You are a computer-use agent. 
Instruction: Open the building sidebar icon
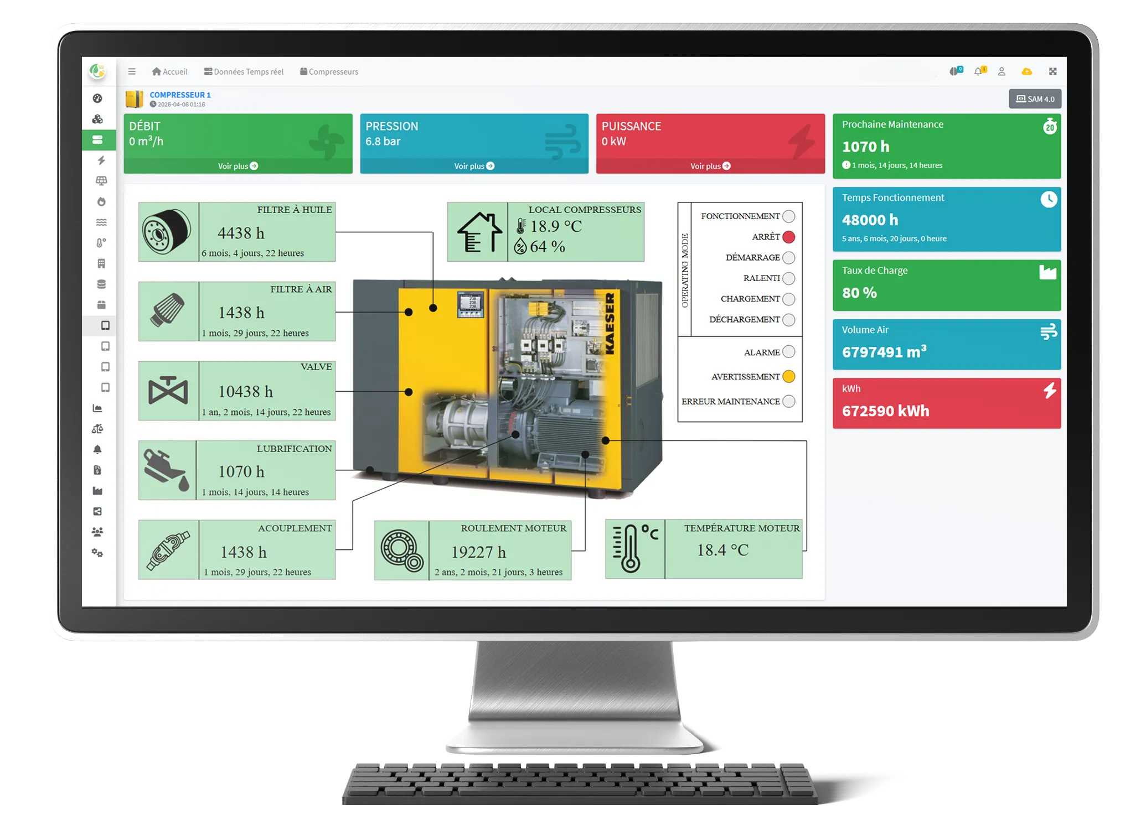(101, 263)
